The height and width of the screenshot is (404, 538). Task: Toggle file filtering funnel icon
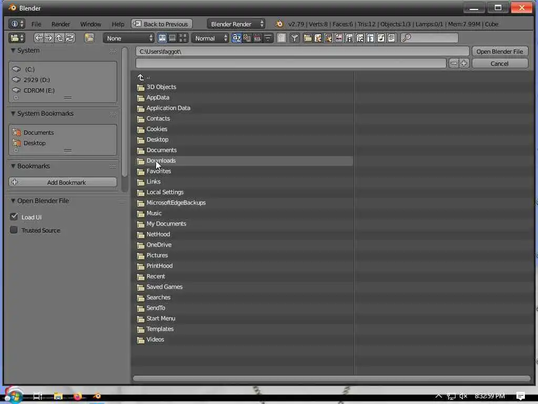pos(294,38)
